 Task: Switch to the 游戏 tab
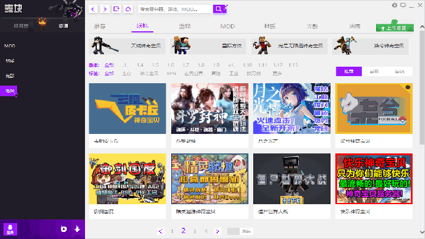[185, 27]
